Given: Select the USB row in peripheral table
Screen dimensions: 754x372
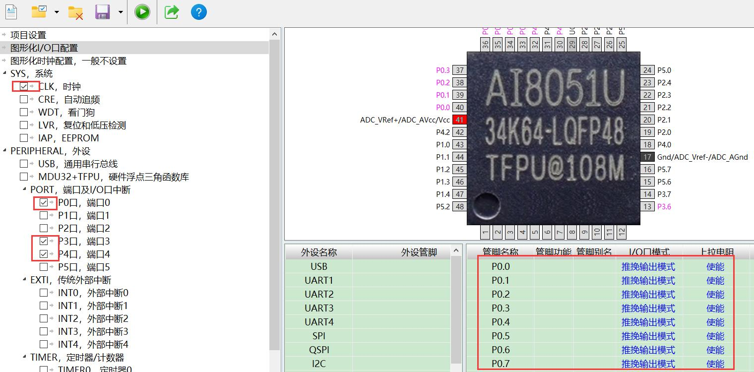Looking at the screenshot, I should click(x=368, y=266).
